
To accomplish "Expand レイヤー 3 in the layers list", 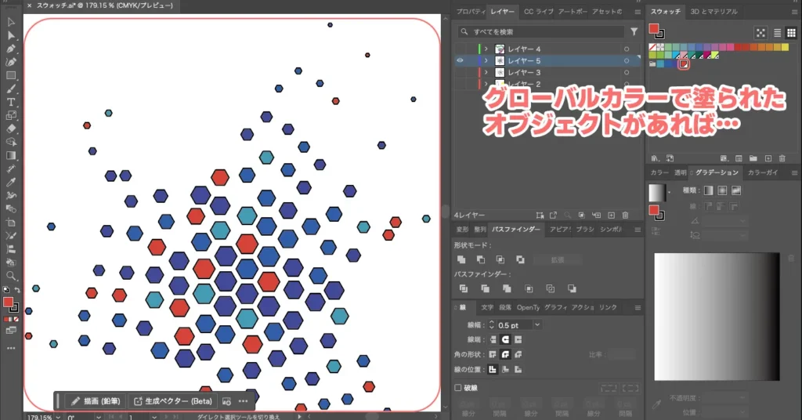I will (486, 72).
